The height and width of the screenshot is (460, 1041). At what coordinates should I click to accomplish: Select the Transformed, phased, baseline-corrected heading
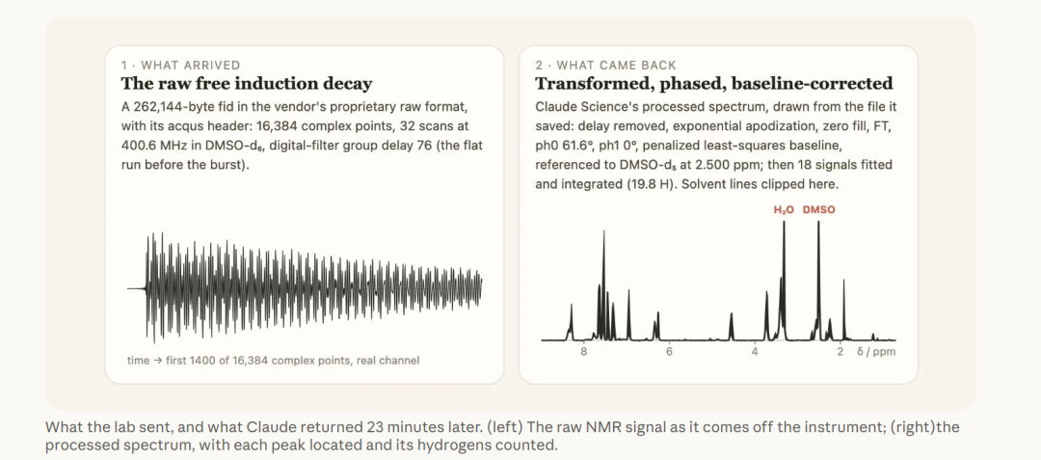(713, 84)
